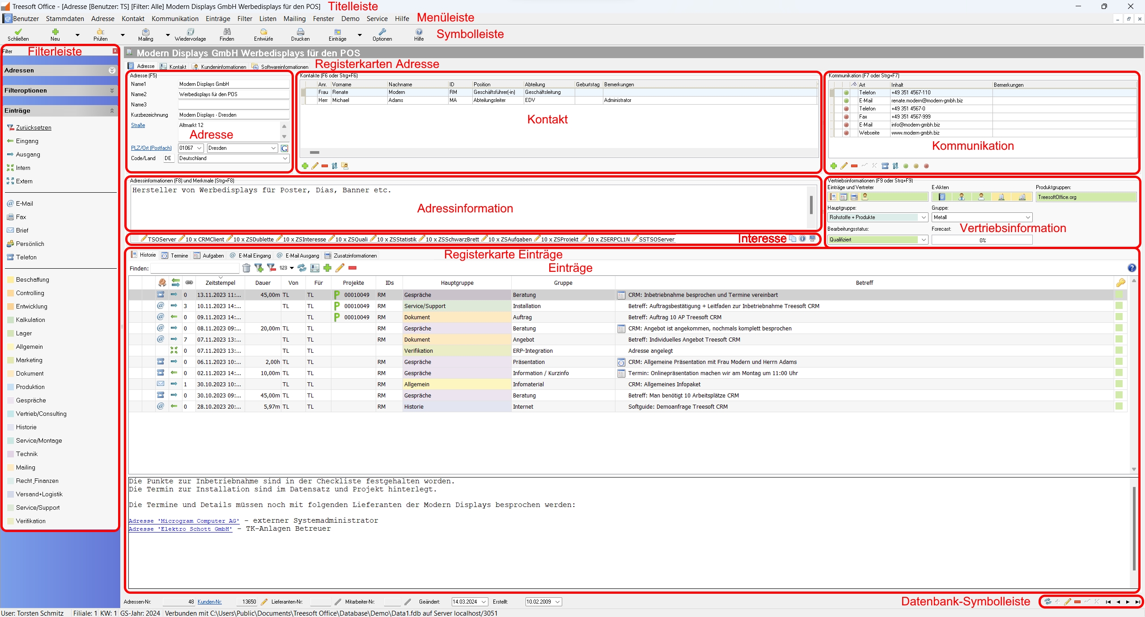
Task: Click the trash icon next to Finden field
Action: click(x=246, y=268)
